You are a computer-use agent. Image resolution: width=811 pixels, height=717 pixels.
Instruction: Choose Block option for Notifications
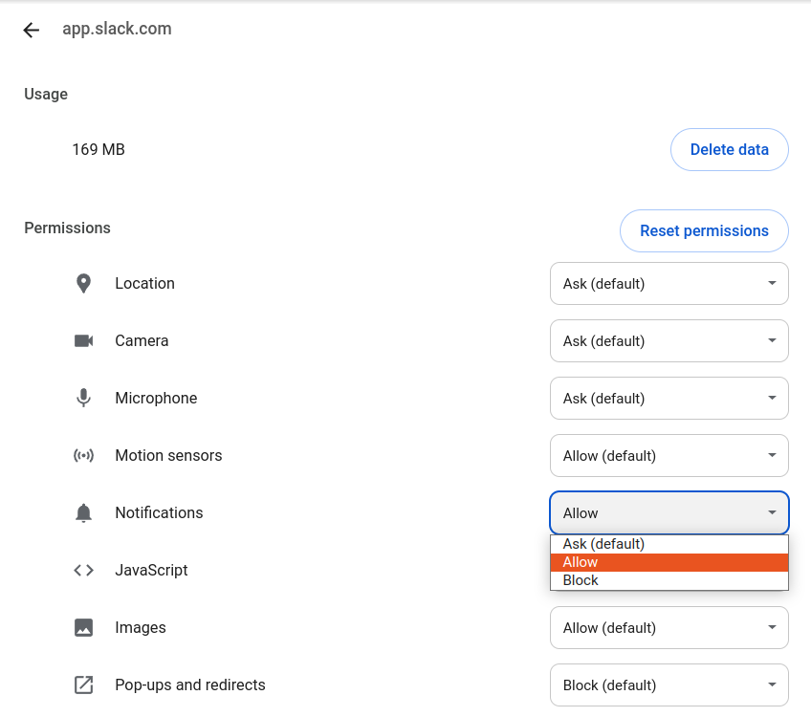coord(669,580)
